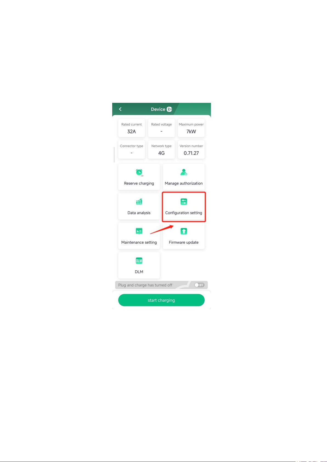Tap the Bluetooth icon next to Device

[169, 109]
